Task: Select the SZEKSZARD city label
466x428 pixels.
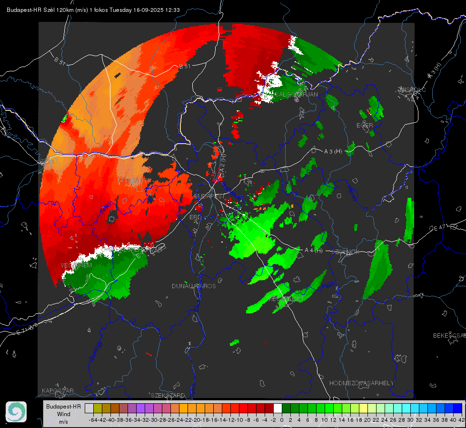Action: pyautogui.click(x=168, y=395)
